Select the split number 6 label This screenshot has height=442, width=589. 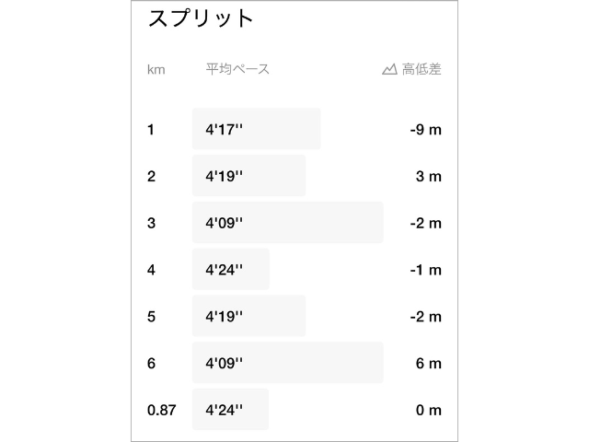[x=151, y=363]
